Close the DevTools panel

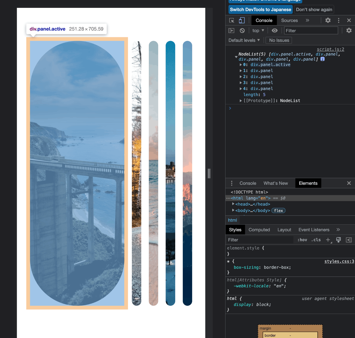(x=349, y=20)
